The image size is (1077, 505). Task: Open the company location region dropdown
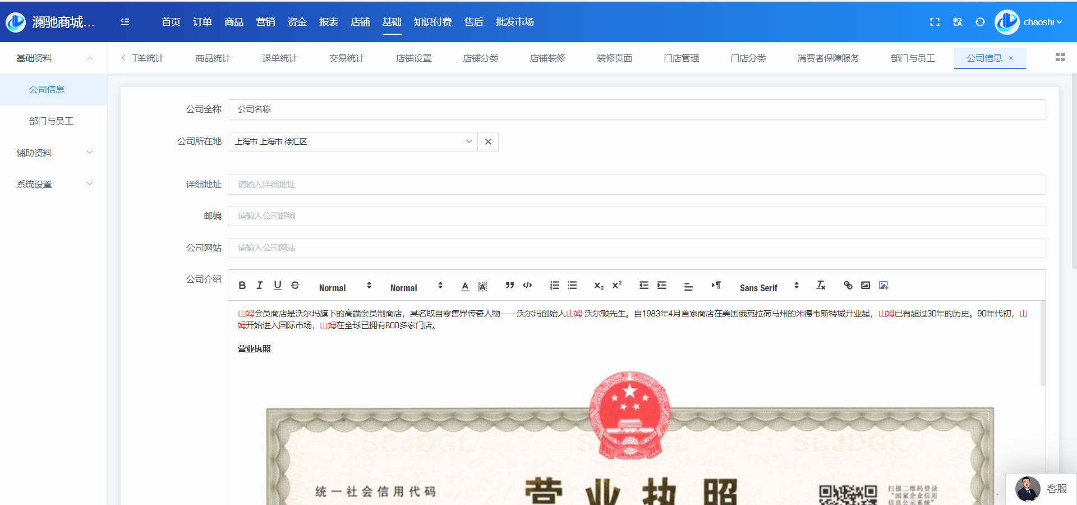point(353,142)
